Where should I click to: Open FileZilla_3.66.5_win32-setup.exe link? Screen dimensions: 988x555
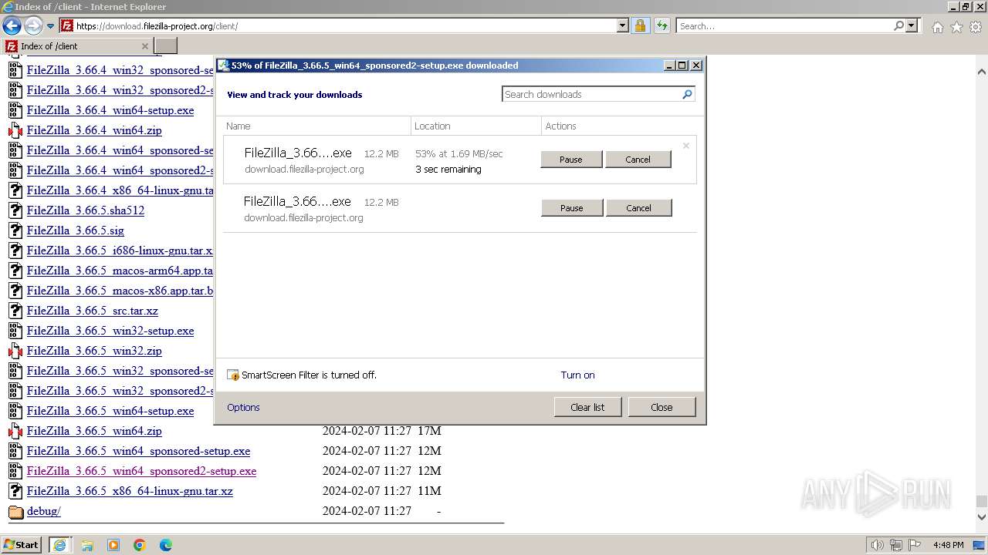point(110,331)
